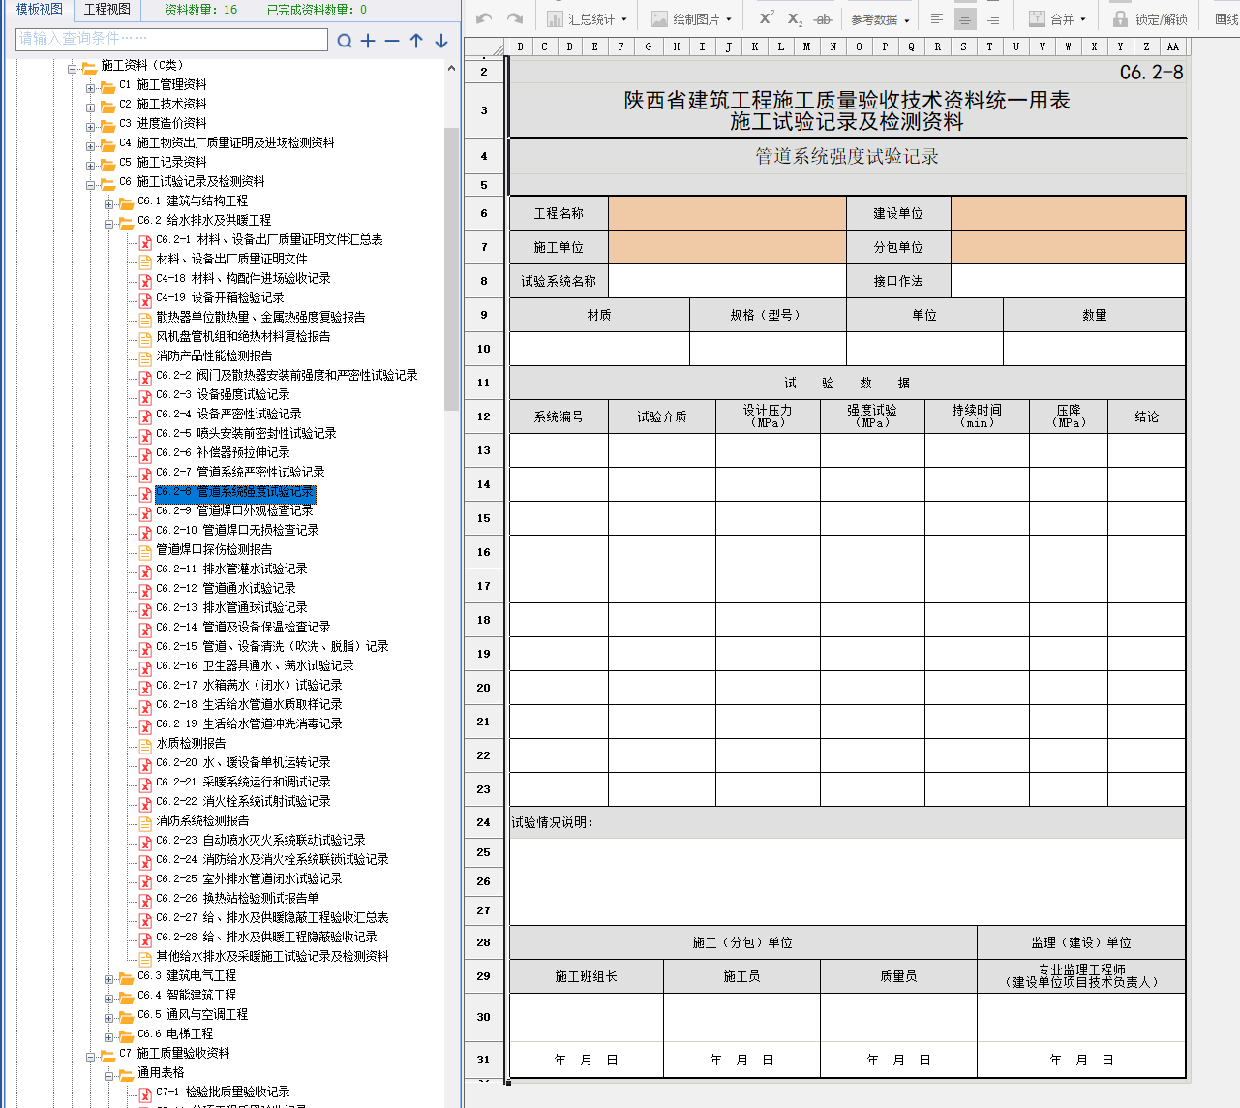1240x1108 pixels.
Task: Click the orange 建设单位 input cell
Action: (x=1069, y=213)
